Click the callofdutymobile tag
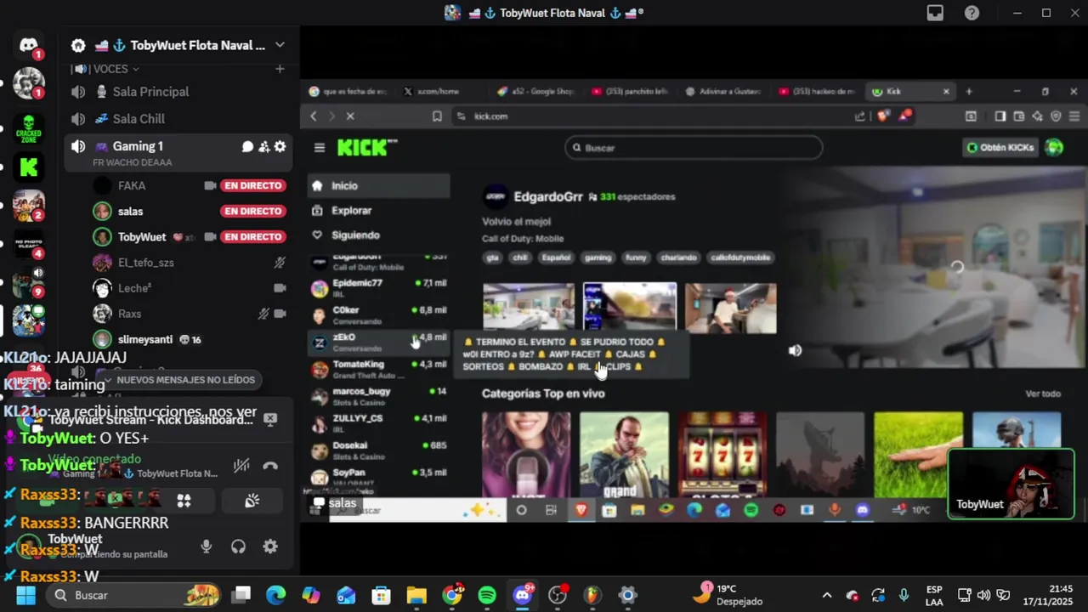 (x=740, y=258)
